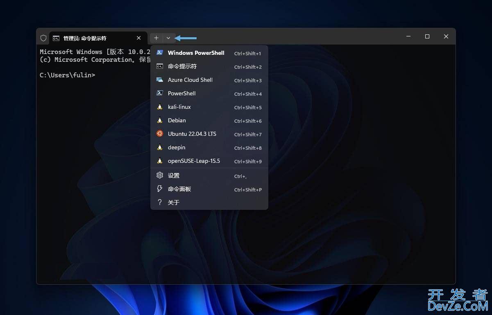Click the Ctrl+Shift+1 shortcut text

pos(248,53)
